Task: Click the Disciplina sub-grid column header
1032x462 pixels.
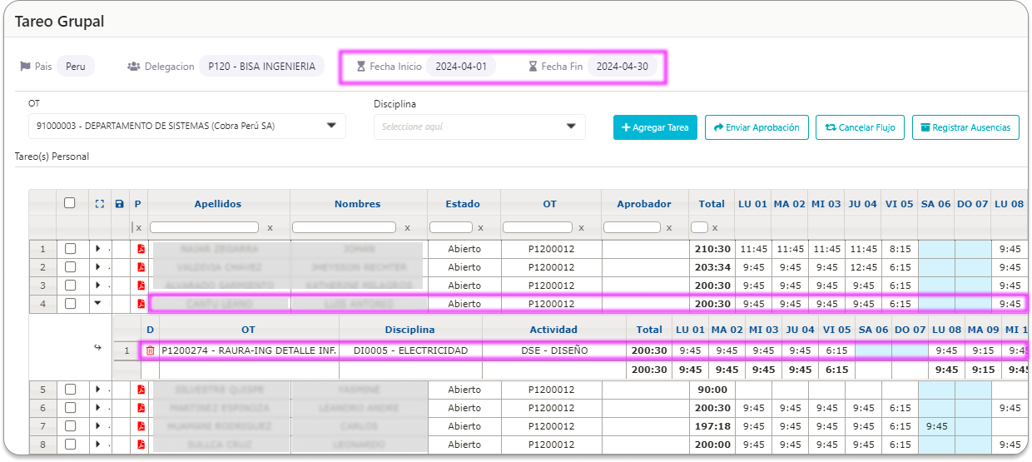Action: (410, 330)
